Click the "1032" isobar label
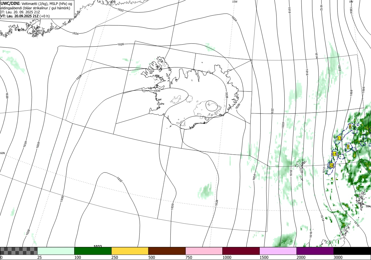This screenshot has height=260, width=371. tap(120, 180)
